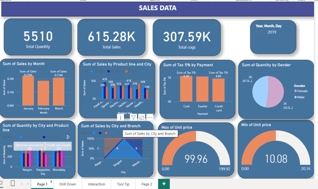Add a new page with plus button
This screenshot has height=189, width=318.
click(164, 184)
